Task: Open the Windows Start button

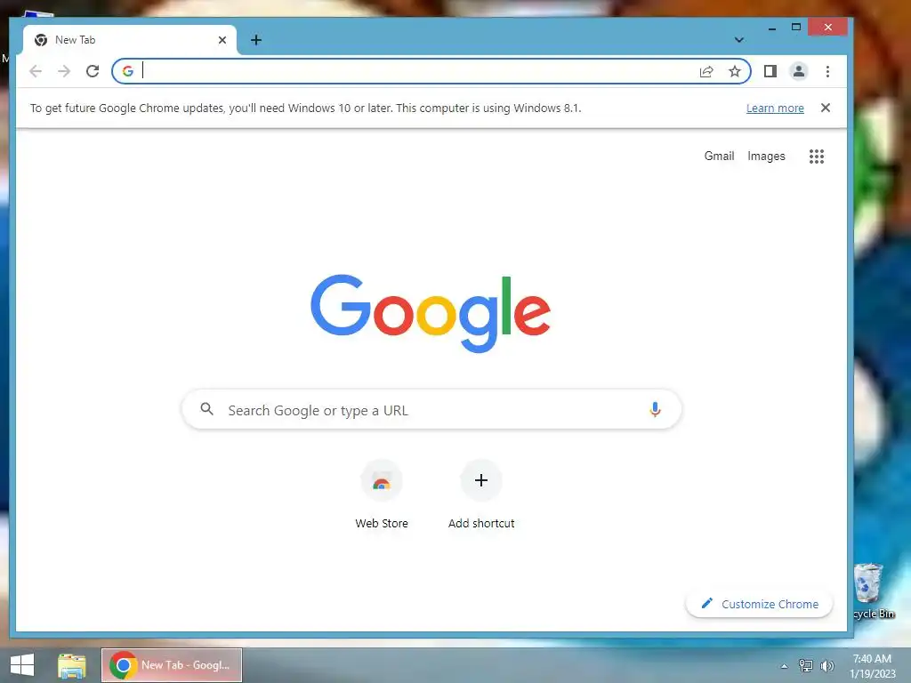Action: [x=22, y=665]
